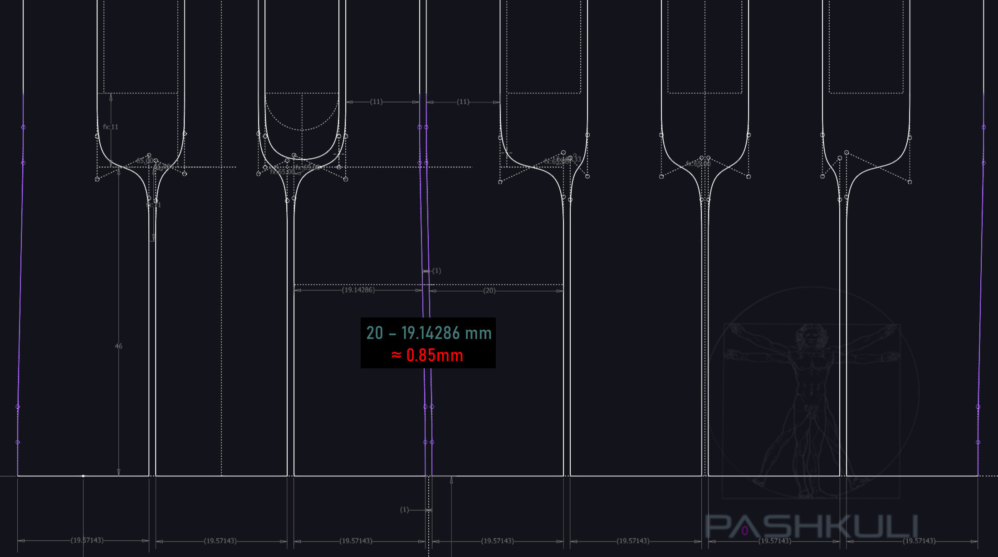
Task: Select the rightmost (19.57143) bottom dimension
Action: 919,541
